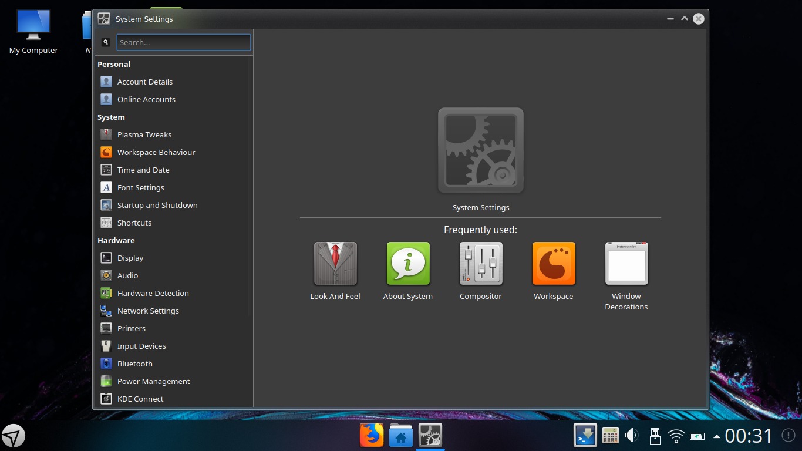Select the Online Accounts text label
The image size is (802, 451).
[146, 99]
